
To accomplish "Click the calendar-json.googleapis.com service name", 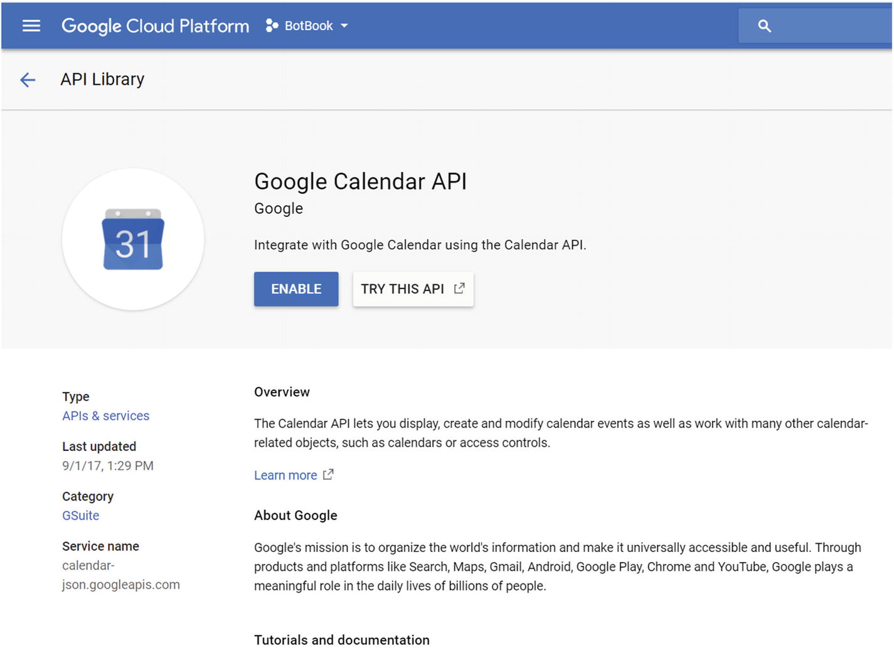I will point(120,575).
